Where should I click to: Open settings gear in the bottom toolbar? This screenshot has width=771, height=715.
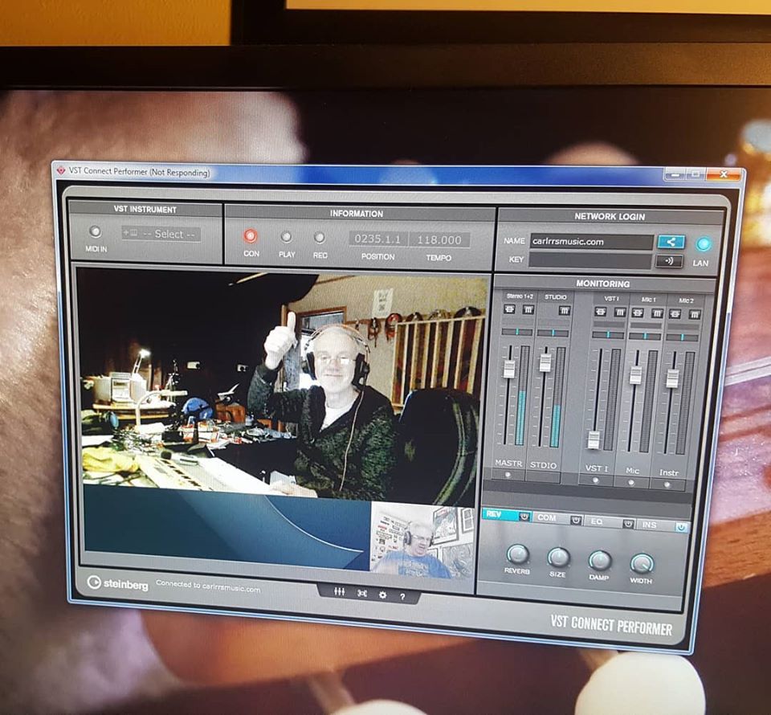coord(382,595)
